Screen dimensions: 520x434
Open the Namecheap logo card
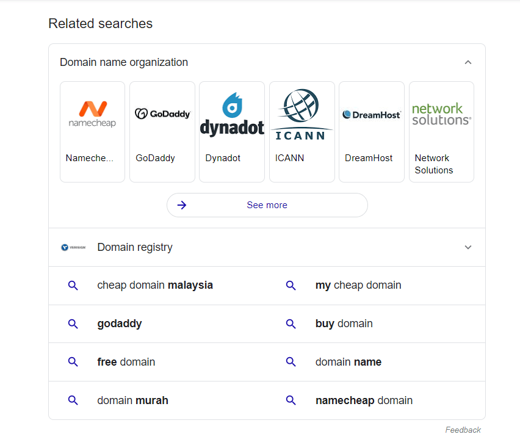[x=92, y=112]
